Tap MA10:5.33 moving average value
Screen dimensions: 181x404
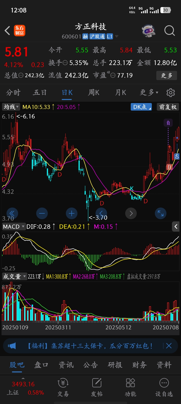pyautogui.click(x=36, y=107)
